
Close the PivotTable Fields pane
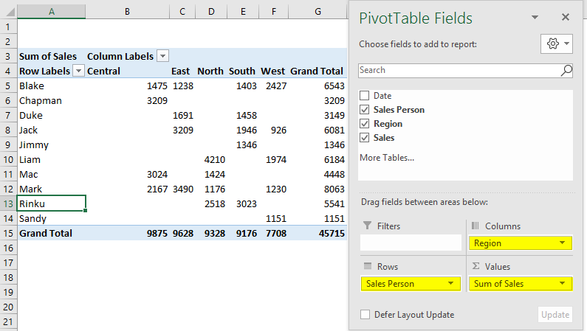point(566,17)
